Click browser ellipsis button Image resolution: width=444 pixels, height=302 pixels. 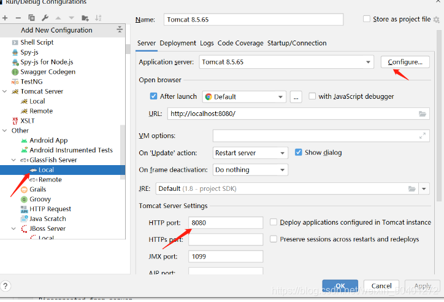296,97
